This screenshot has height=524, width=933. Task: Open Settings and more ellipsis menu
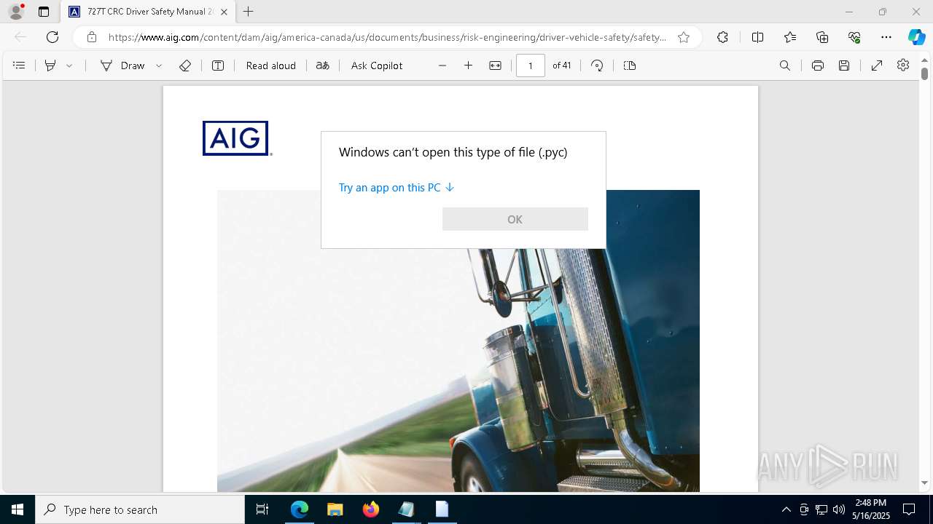click(x=886, y=37)
